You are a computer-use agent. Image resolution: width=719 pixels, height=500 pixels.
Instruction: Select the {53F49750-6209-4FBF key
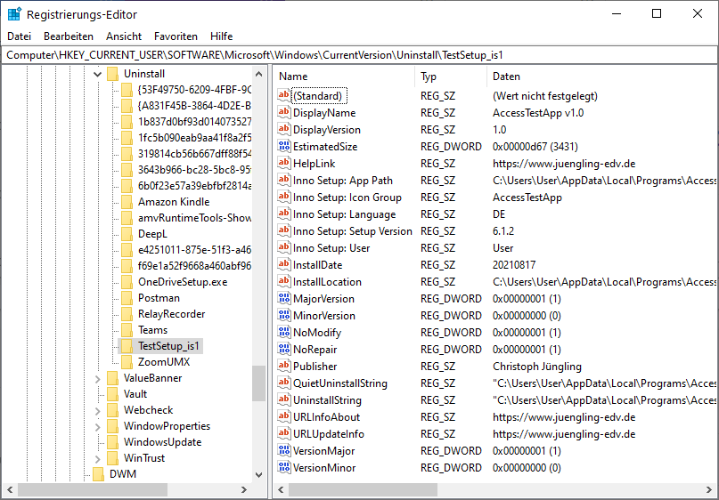click(x=194, y=89)
